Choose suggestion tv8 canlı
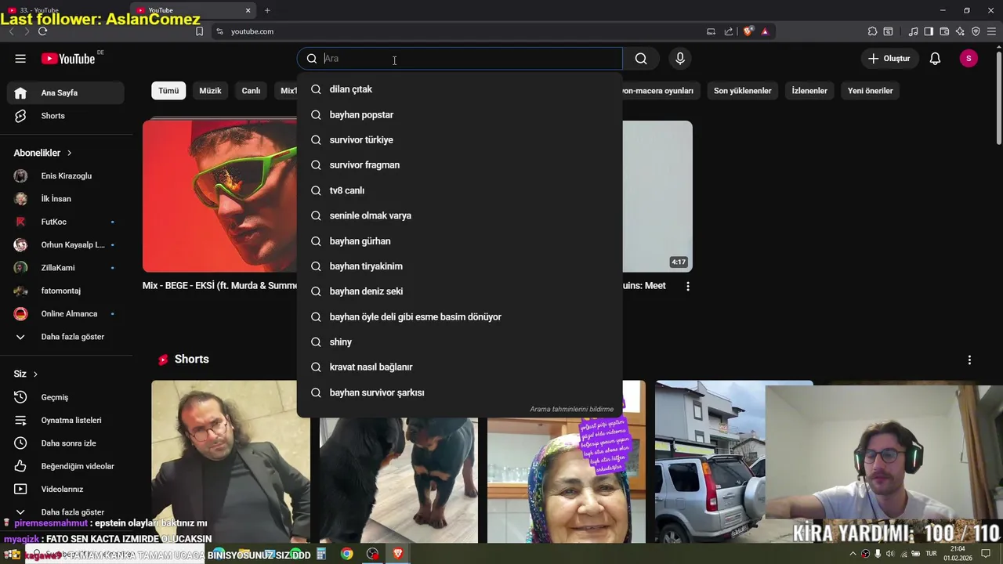Screen dimensions: 1003x564 [x=459, y=190]
